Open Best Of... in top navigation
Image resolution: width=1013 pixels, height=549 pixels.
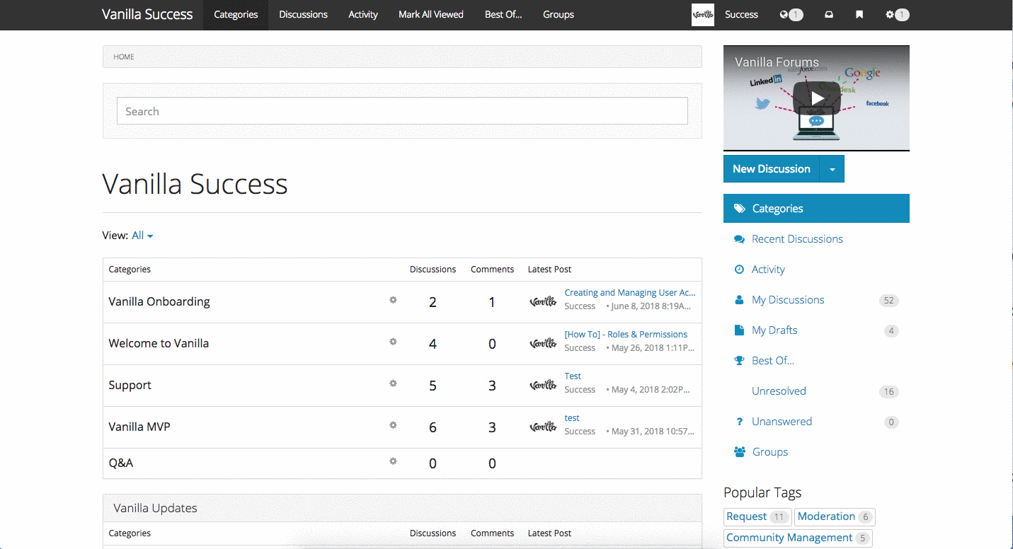click(x=503, y=15)
